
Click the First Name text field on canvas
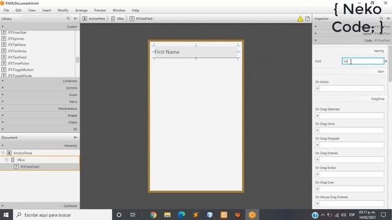195,52
